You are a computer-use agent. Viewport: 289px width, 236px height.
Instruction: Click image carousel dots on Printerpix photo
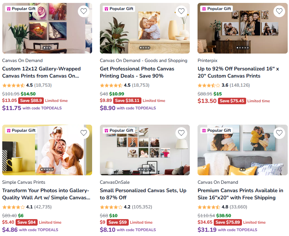pos(243,48)
